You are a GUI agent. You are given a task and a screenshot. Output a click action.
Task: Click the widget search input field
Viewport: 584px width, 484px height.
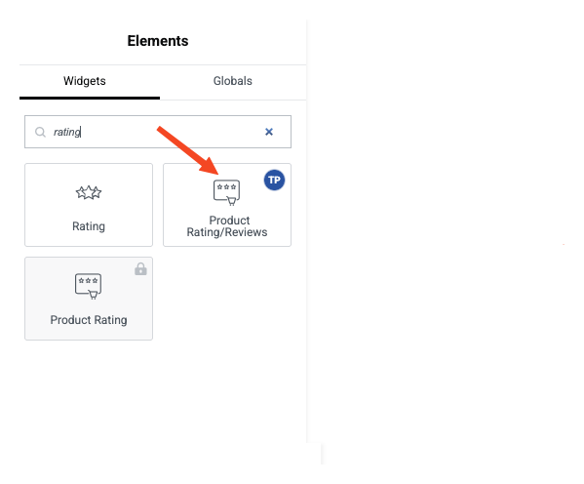[x=158, y=132]
